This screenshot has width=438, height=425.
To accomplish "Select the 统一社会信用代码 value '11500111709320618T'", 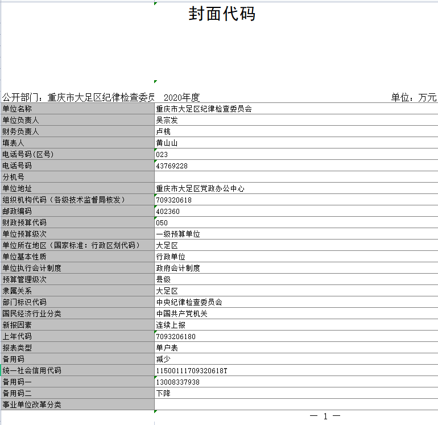I will click(x=192, y=370).
